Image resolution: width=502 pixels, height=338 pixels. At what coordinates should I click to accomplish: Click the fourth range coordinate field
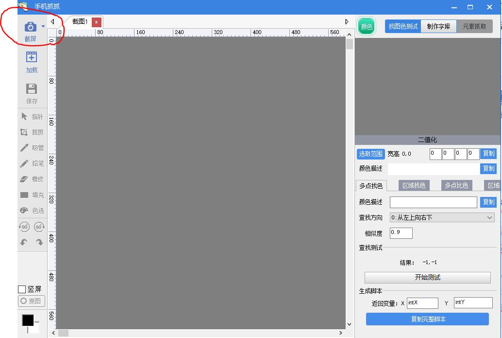coord(473,154)
